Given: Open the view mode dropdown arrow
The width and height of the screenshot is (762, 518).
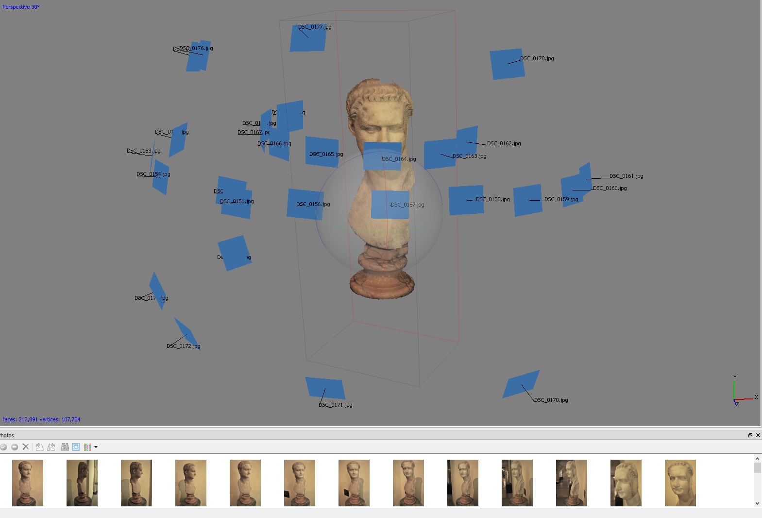Looking at the screenshot, I should tap(96, 447).
